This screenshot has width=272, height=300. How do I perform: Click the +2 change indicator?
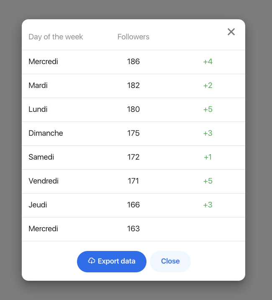click(208, 85)
